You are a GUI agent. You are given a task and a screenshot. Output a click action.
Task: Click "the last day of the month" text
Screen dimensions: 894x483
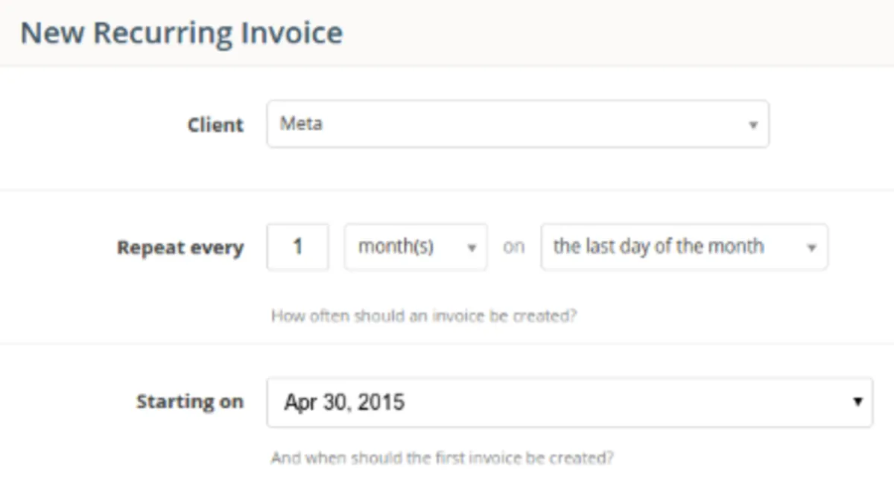[x=658, y=247]
